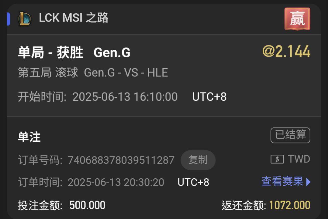The height and width of the screenshot is (219, 328).
Task: Click the 订单时间 2025-06-13 20:30:20 text
Action: pyautogui.click(x=91, y=182)
